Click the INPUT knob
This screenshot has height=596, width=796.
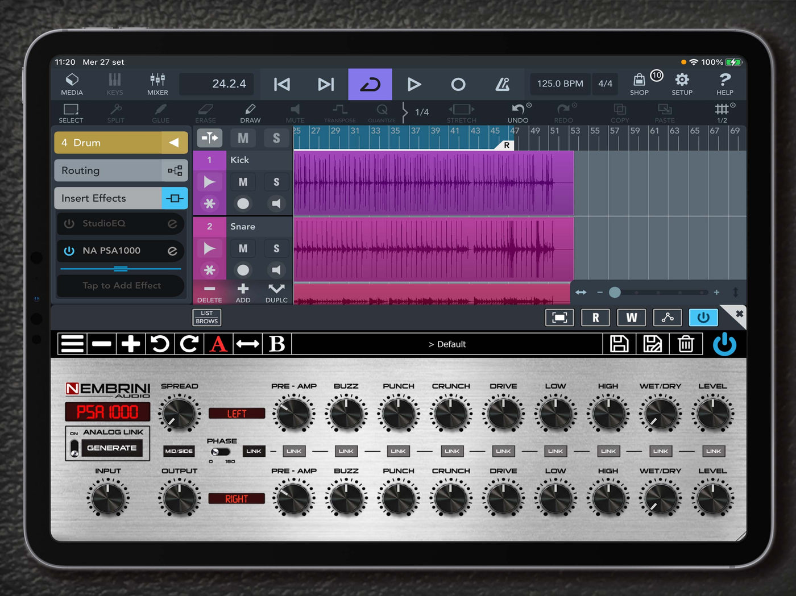(108, 498)
